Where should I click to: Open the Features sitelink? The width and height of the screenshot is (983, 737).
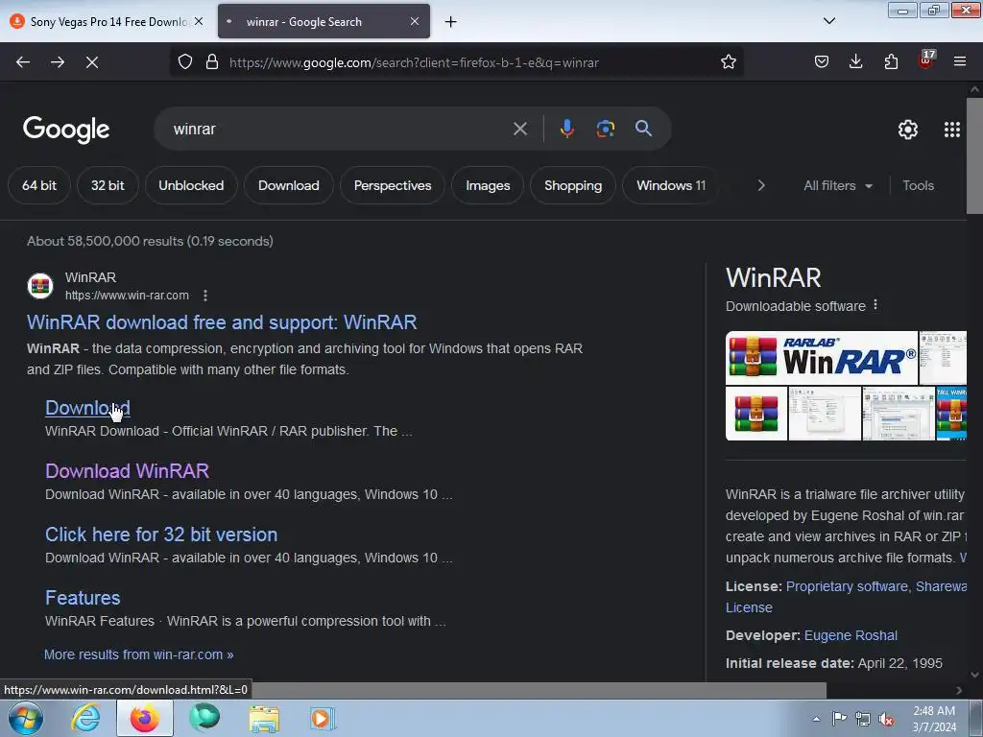point(83,598)
